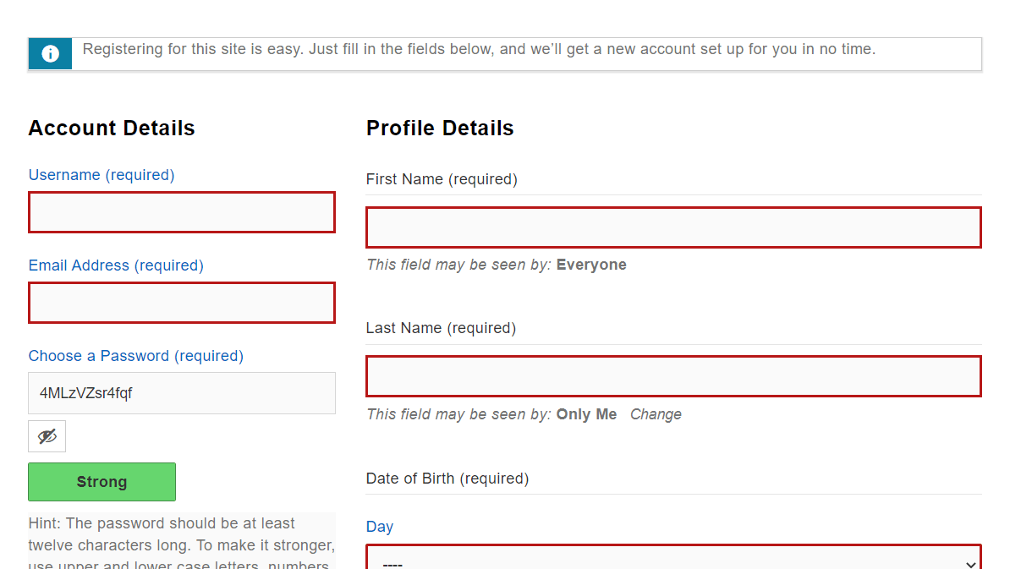Click into the Choose a Password field
The width and height of the screenshot is (1010, 569).
(182, 393)
